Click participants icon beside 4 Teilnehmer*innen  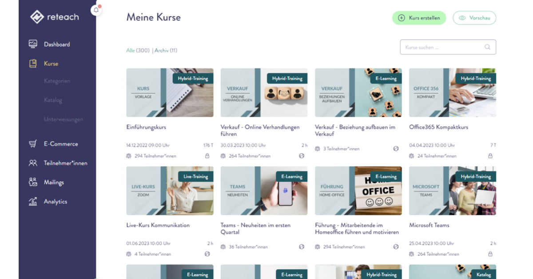pyautogui.click(x=129, y=254)
